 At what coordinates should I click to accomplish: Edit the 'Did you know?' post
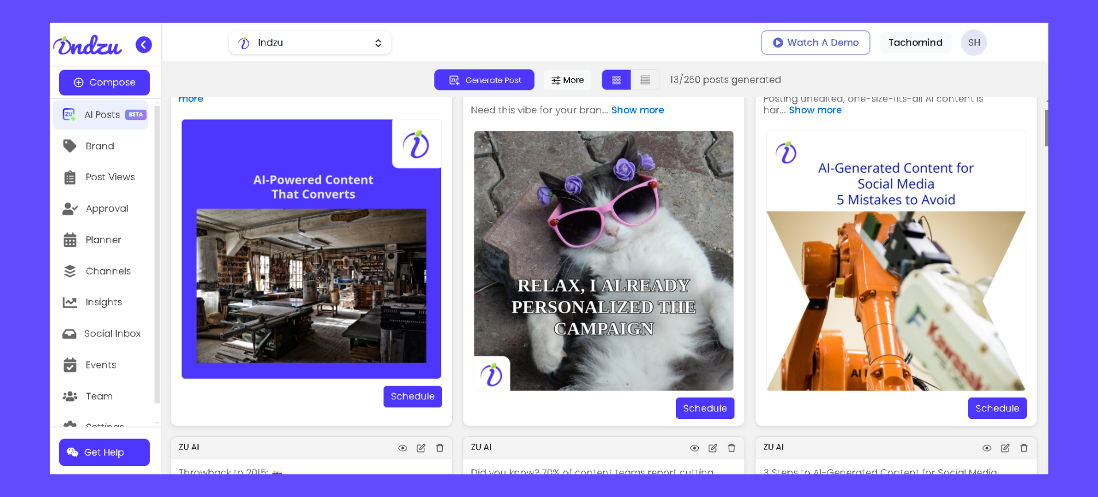tap(713, 448)
